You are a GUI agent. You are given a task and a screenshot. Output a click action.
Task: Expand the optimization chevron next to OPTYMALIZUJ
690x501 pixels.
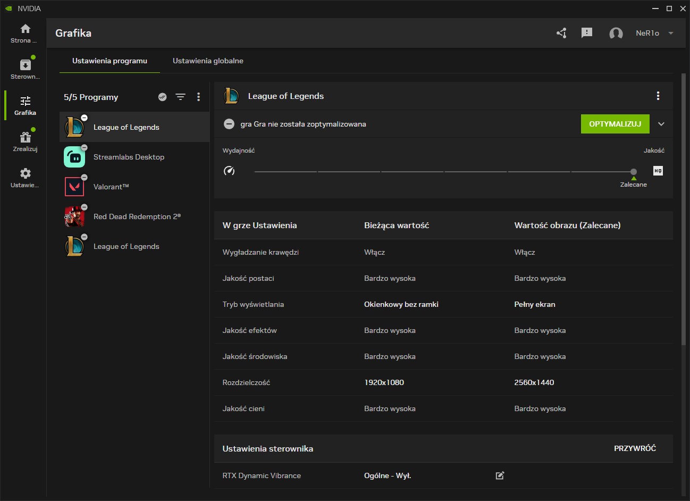pyautogui.click(x=661, y=124)
